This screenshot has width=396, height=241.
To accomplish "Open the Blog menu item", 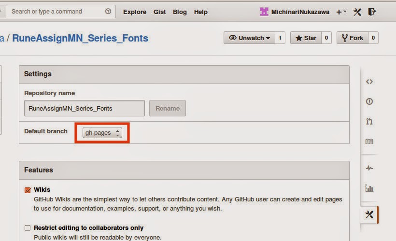I will (180, 12).
